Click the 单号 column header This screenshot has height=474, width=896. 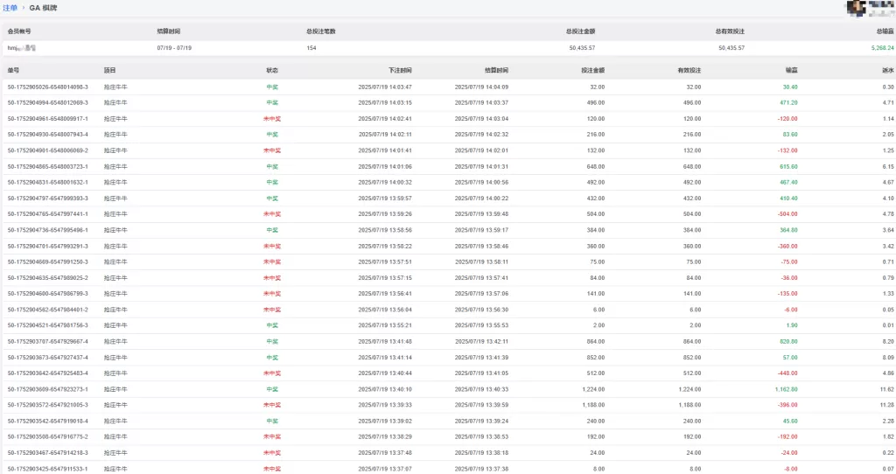point(13,70)
